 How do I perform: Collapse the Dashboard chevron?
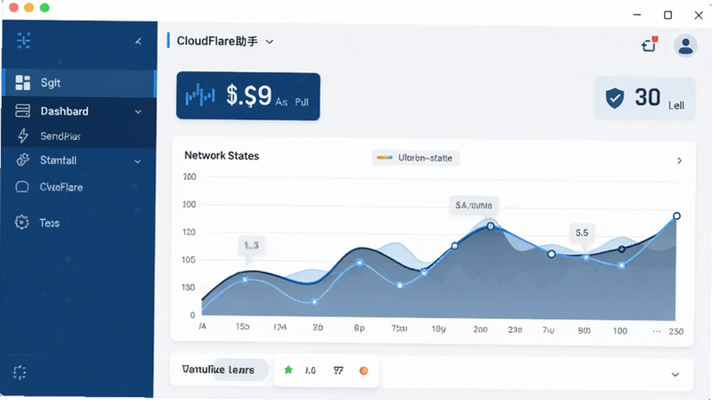[138, 112]
